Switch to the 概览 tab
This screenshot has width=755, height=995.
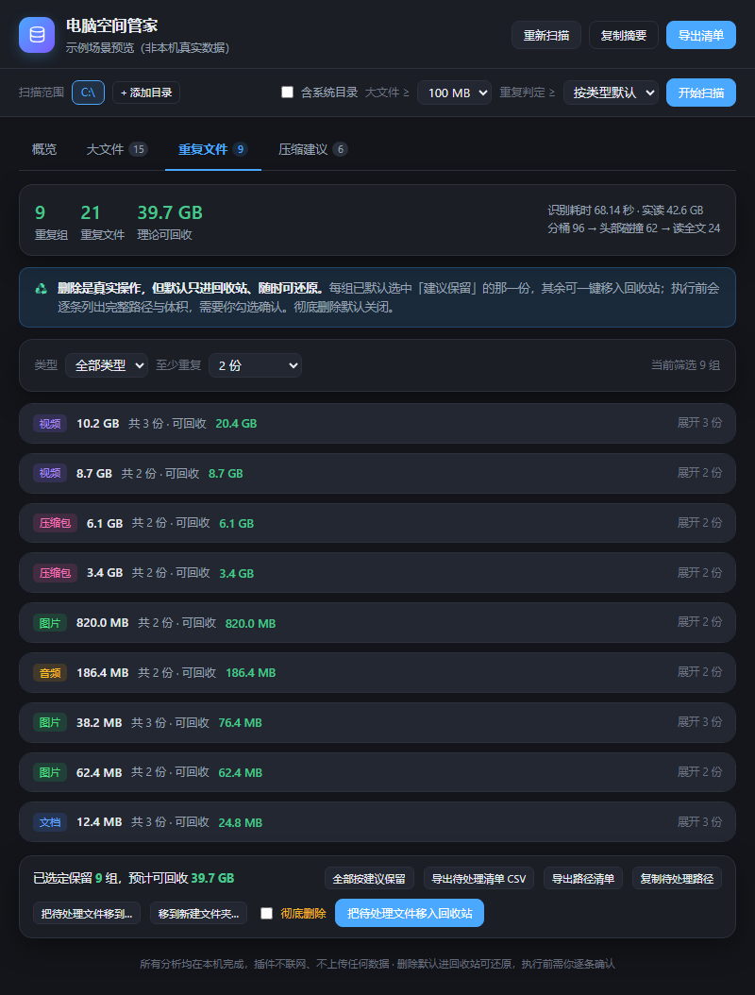point(44,149)
